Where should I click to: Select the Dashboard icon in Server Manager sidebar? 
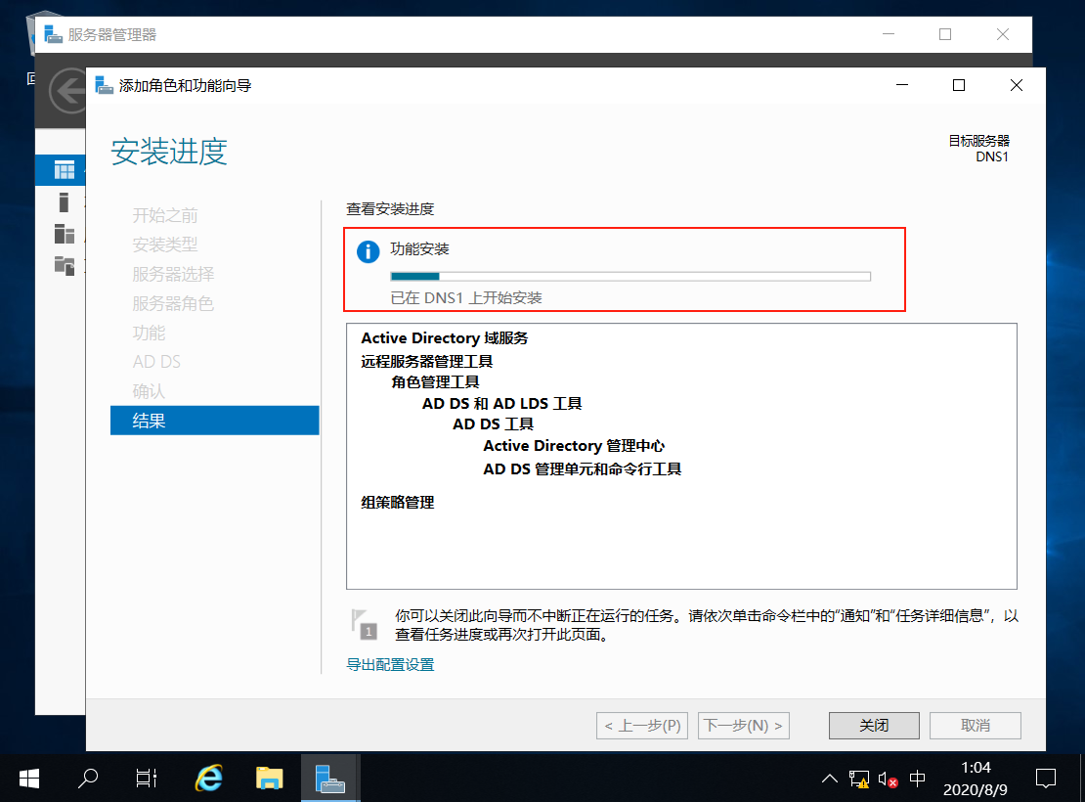[65, 169]
